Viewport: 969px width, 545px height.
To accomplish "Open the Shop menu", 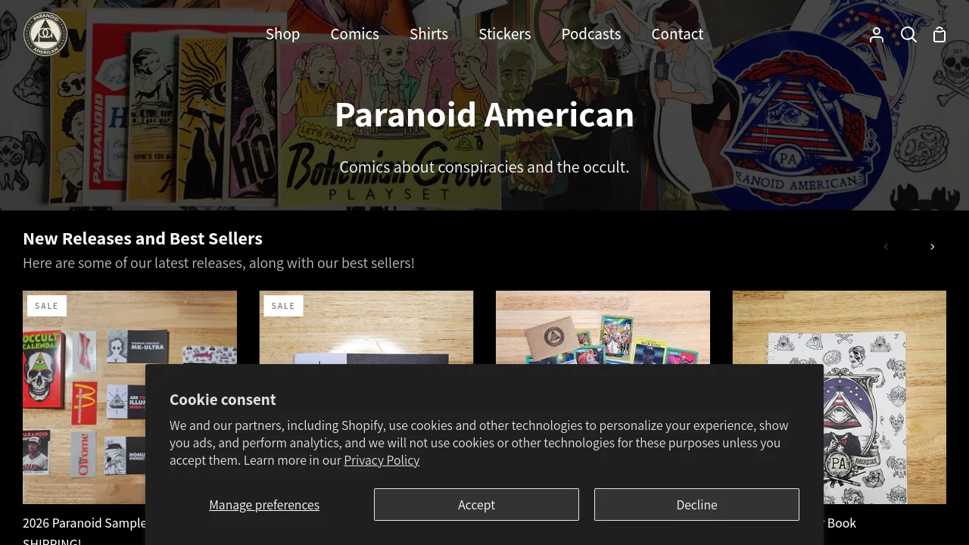I will click(282, 34).
